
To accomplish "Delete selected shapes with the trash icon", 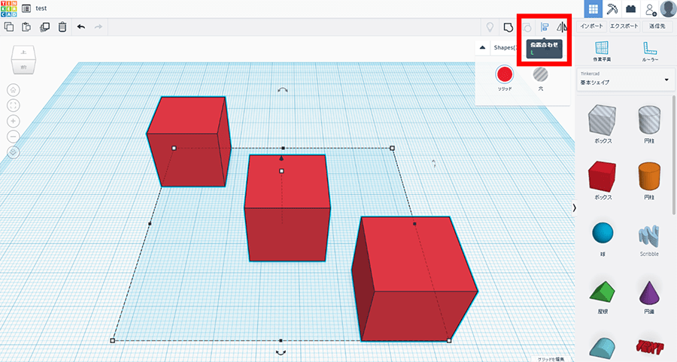I will (62, 27).
